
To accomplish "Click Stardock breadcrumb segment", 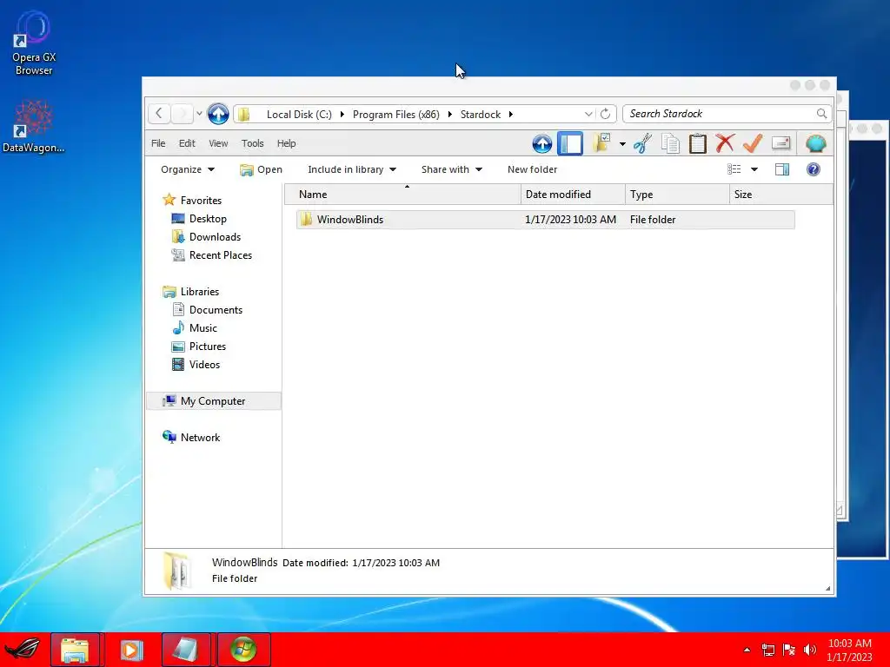I will [481, 115].
